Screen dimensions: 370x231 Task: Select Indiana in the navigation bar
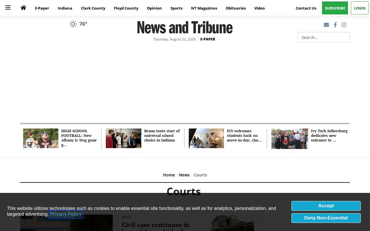[65, 8]
